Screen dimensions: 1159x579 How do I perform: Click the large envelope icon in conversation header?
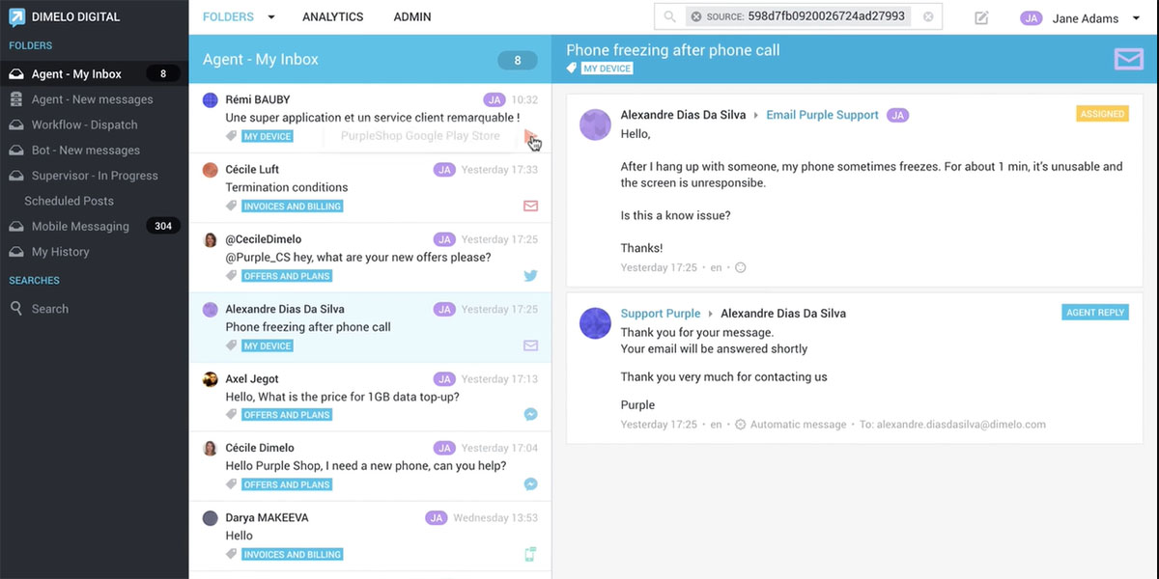click(1128, 60)
